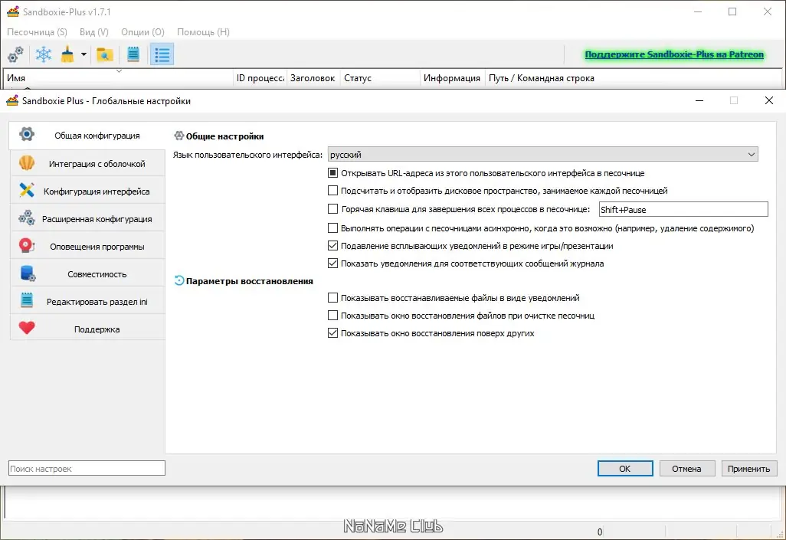Click the gear icon beside Общие настройки heading

tap(179, 136)
